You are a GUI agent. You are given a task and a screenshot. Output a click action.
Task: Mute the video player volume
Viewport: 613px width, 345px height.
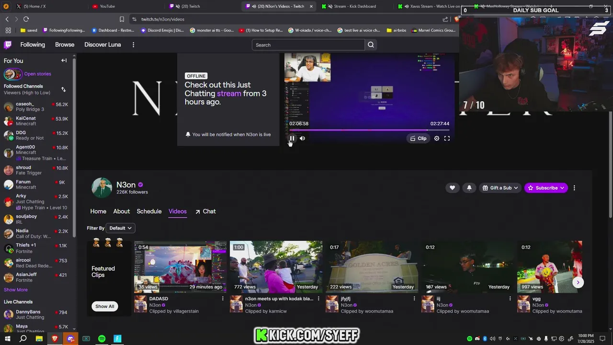click(302, 138)
